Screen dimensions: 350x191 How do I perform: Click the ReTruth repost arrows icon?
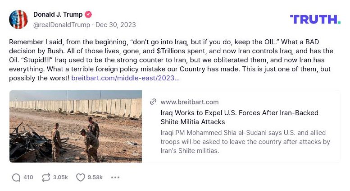point(45,177)
